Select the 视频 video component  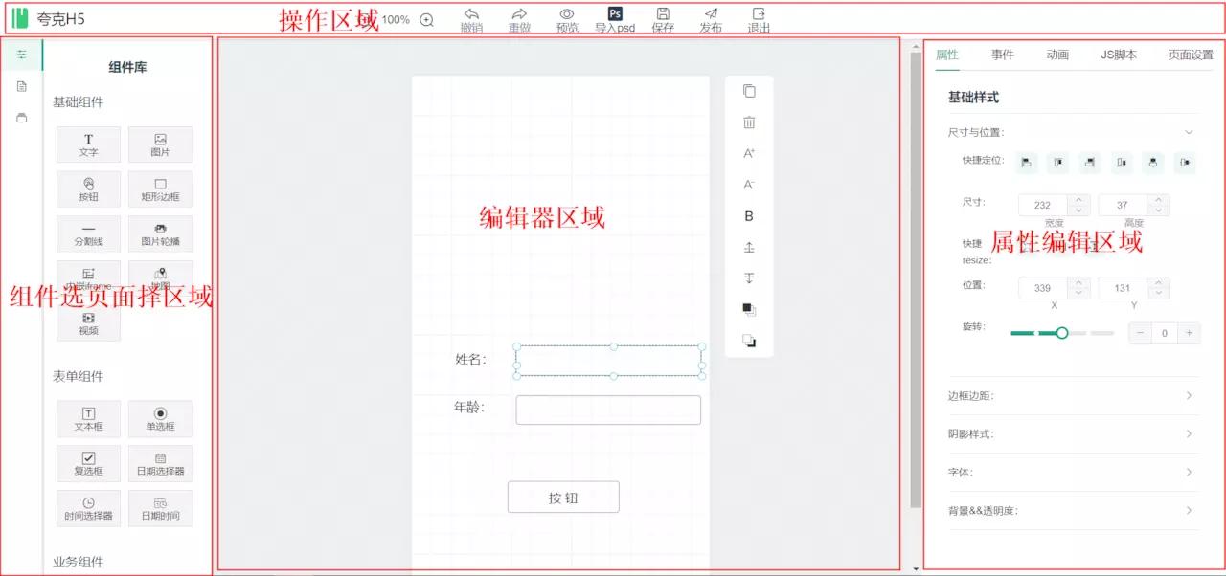(87, 324)
